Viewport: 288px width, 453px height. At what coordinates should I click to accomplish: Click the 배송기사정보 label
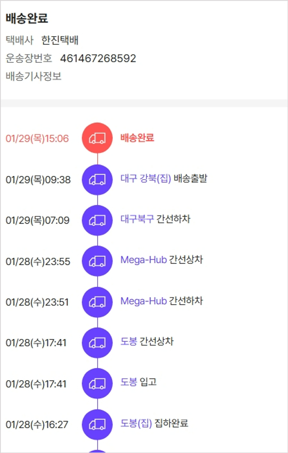[x=33, y=76]
